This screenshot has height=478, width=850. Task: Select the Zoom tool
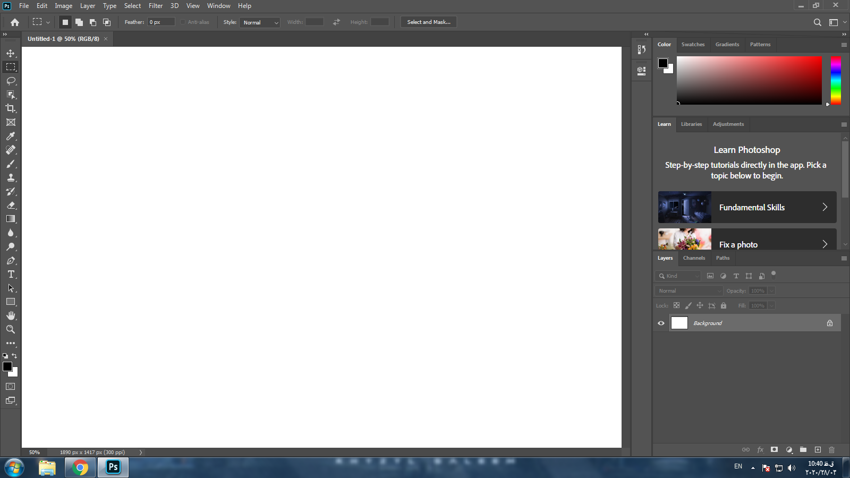tap(11, 329)
